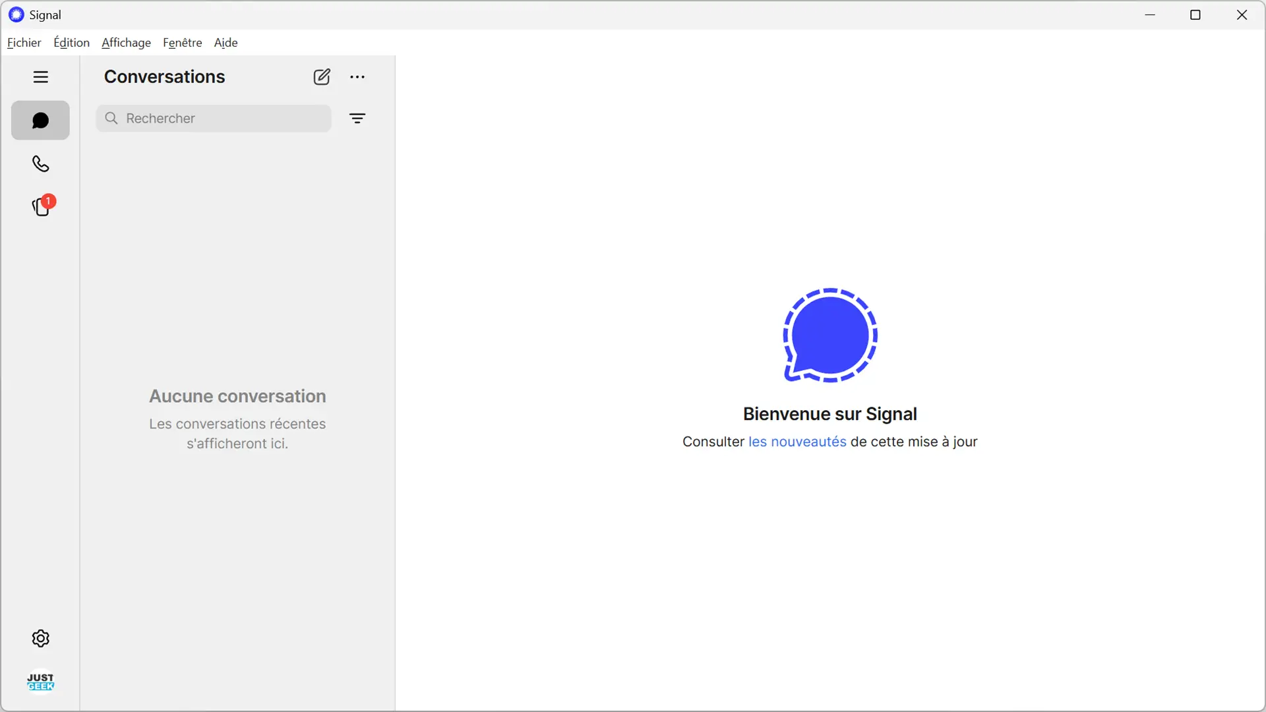This screenshot has height=712, width=1266.
Task: Start a new conversation with compose icon
Action: point(322,77)
